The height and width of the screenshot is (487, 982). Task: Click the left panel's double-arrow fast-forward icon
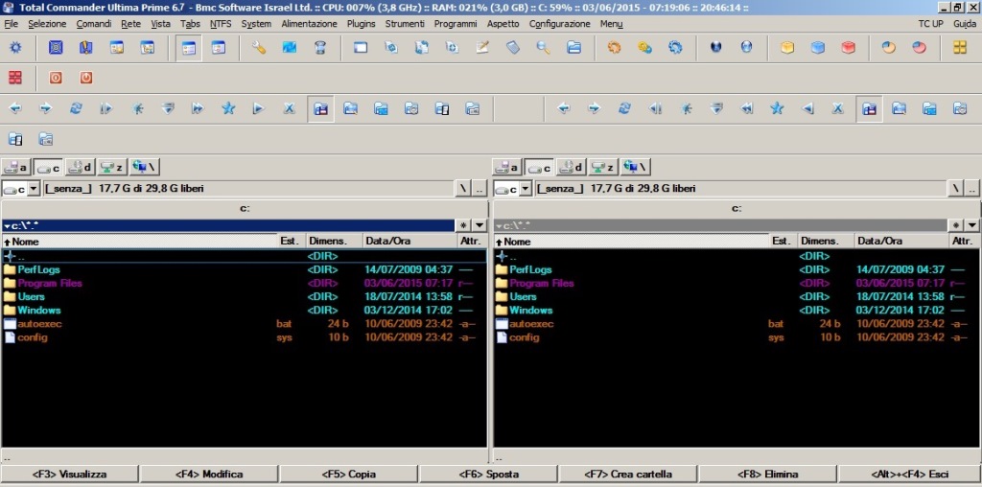tap(198, 108)
